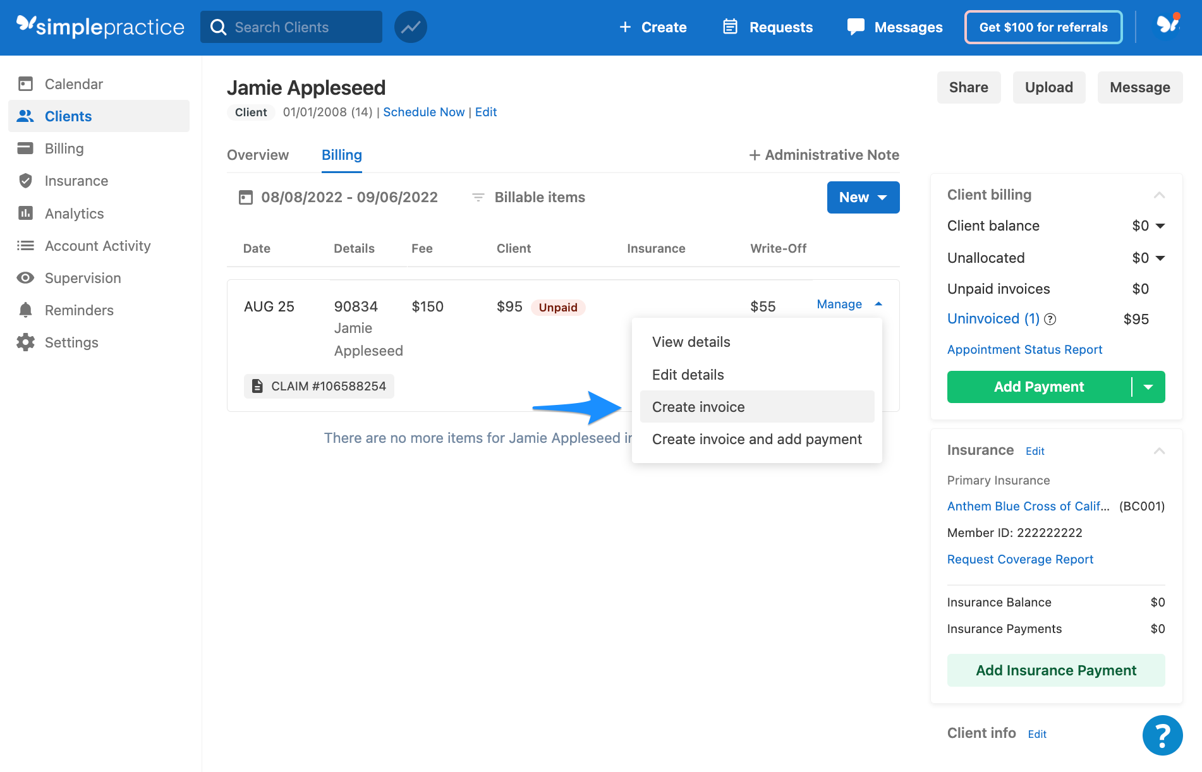This screenshot has height=772, width=1202.
Task: Select View details from menu
Action: click(x=757, y=342)
